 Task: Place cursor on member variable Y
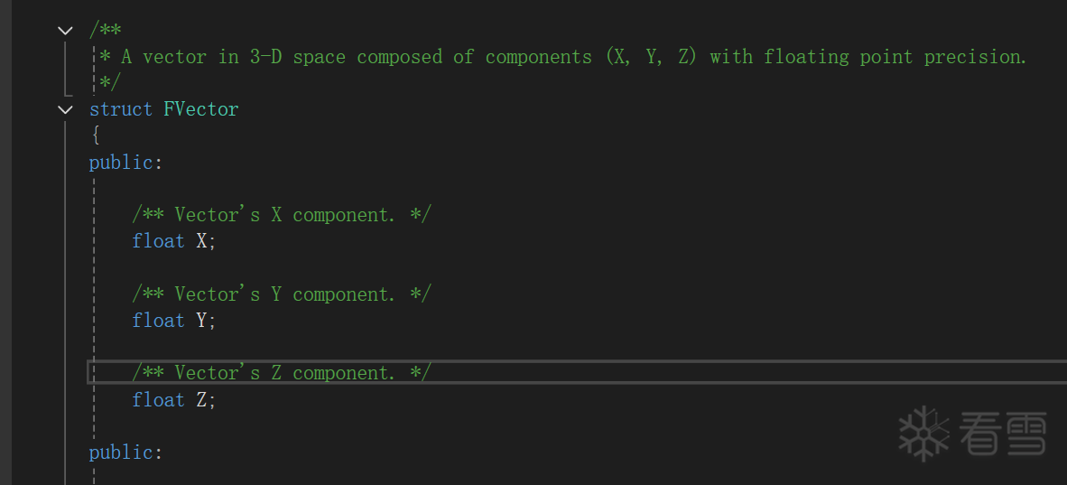[202, 321]
